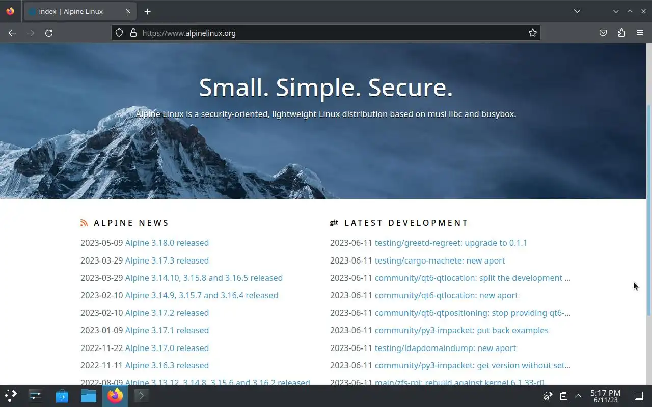Launch Discover software center from taskbar
This screenshot has width=652, height=407.
[62, 395]
